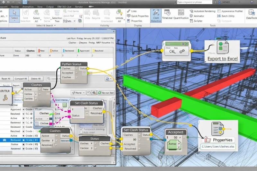Image resolution: width=257 pixels, height=171 pixels.
Task: Launch the Batch Utility
Action: 226,16
